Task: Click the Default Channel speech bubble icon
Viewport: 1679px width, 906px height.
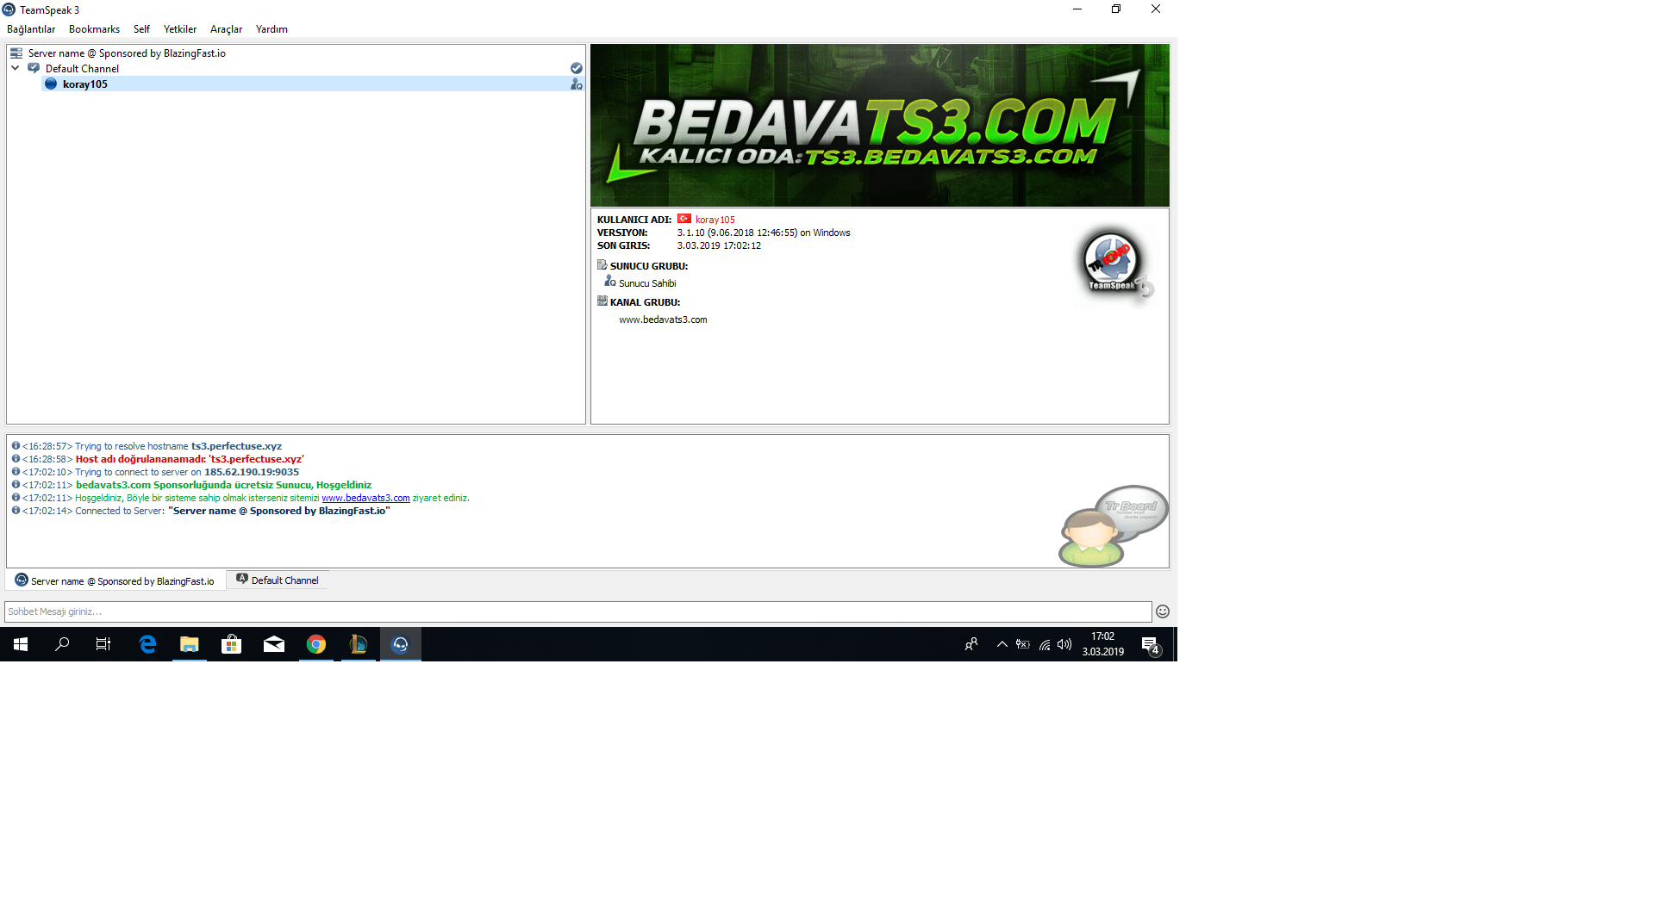Action: tap(34, 68)
